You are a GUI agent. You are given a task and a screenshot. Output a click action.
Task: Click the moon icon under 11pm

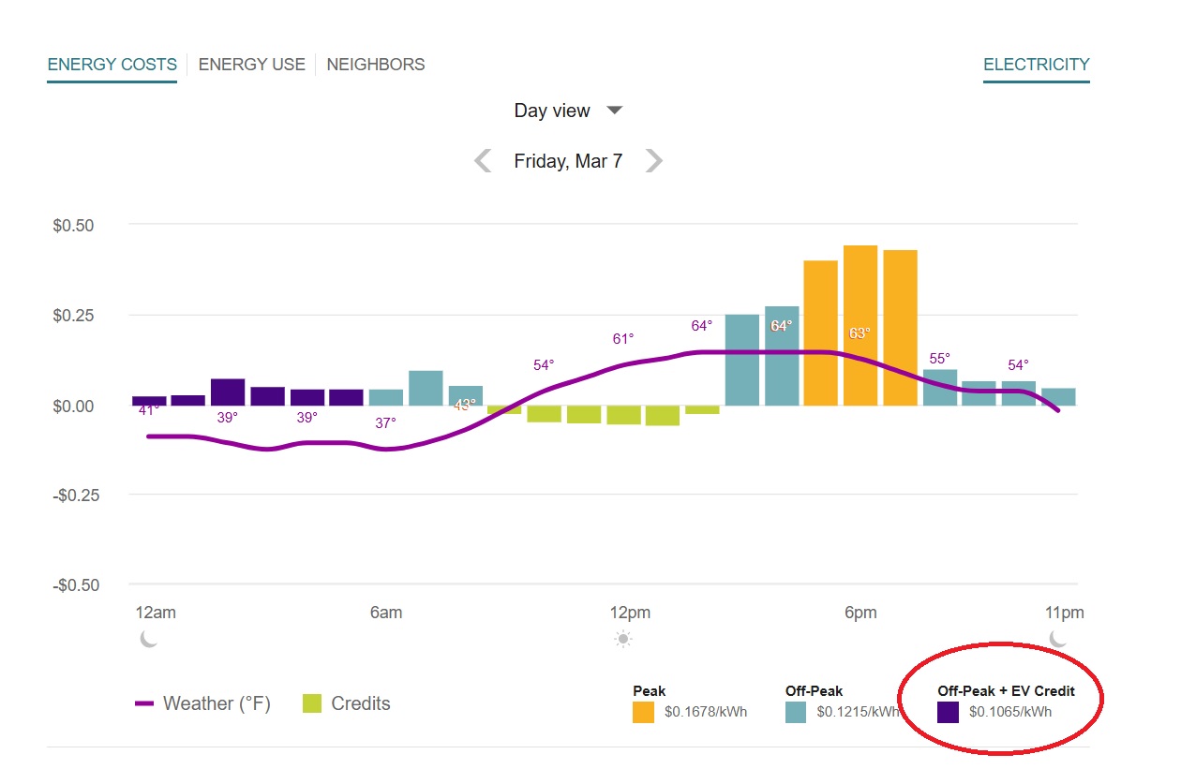tap(1058, 639)
